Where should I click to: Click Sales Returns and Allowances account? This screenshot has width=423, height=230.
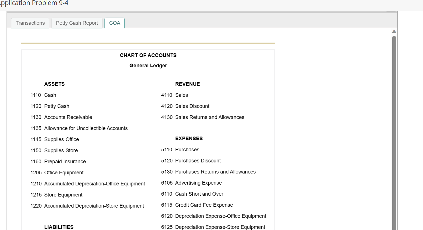[x=203, y=117]
